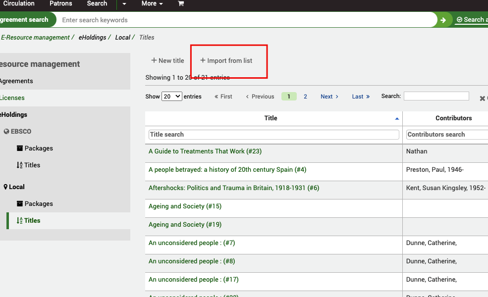Open the Circulation menu
The image size is (488, 297).
click(x=19, y=4)
